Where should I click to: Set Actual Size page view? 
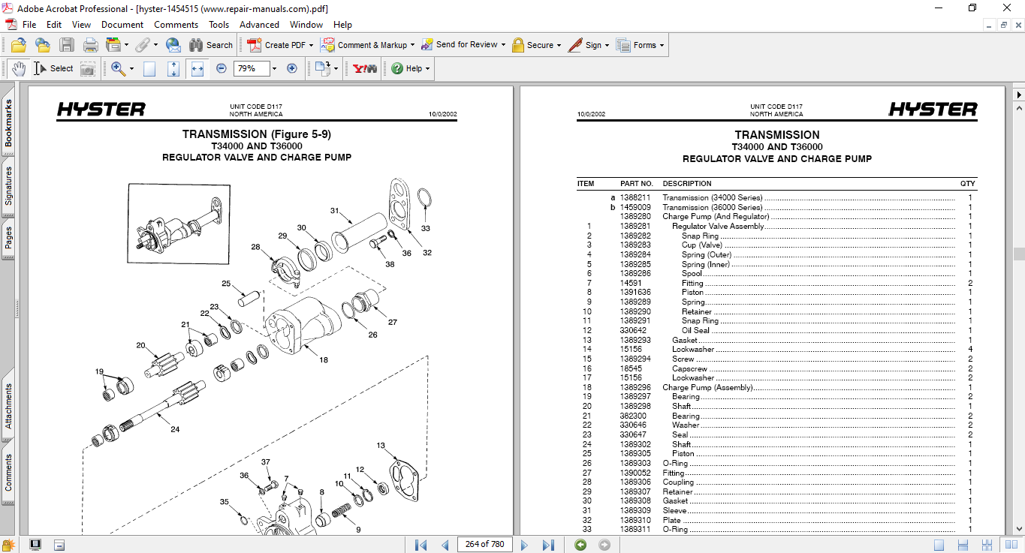(x=149, y=68)
